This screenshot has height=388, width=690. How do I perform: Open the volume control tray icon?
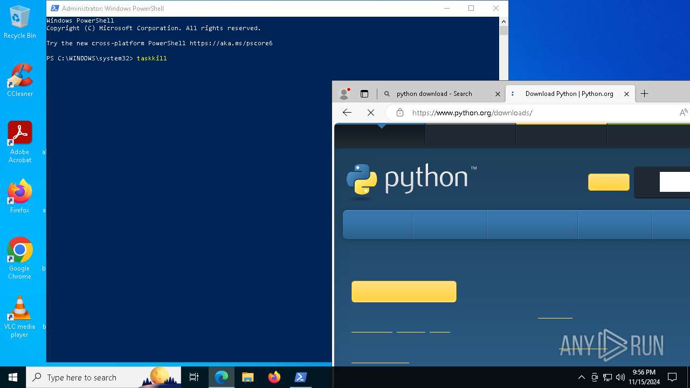[x=620, y=377]
